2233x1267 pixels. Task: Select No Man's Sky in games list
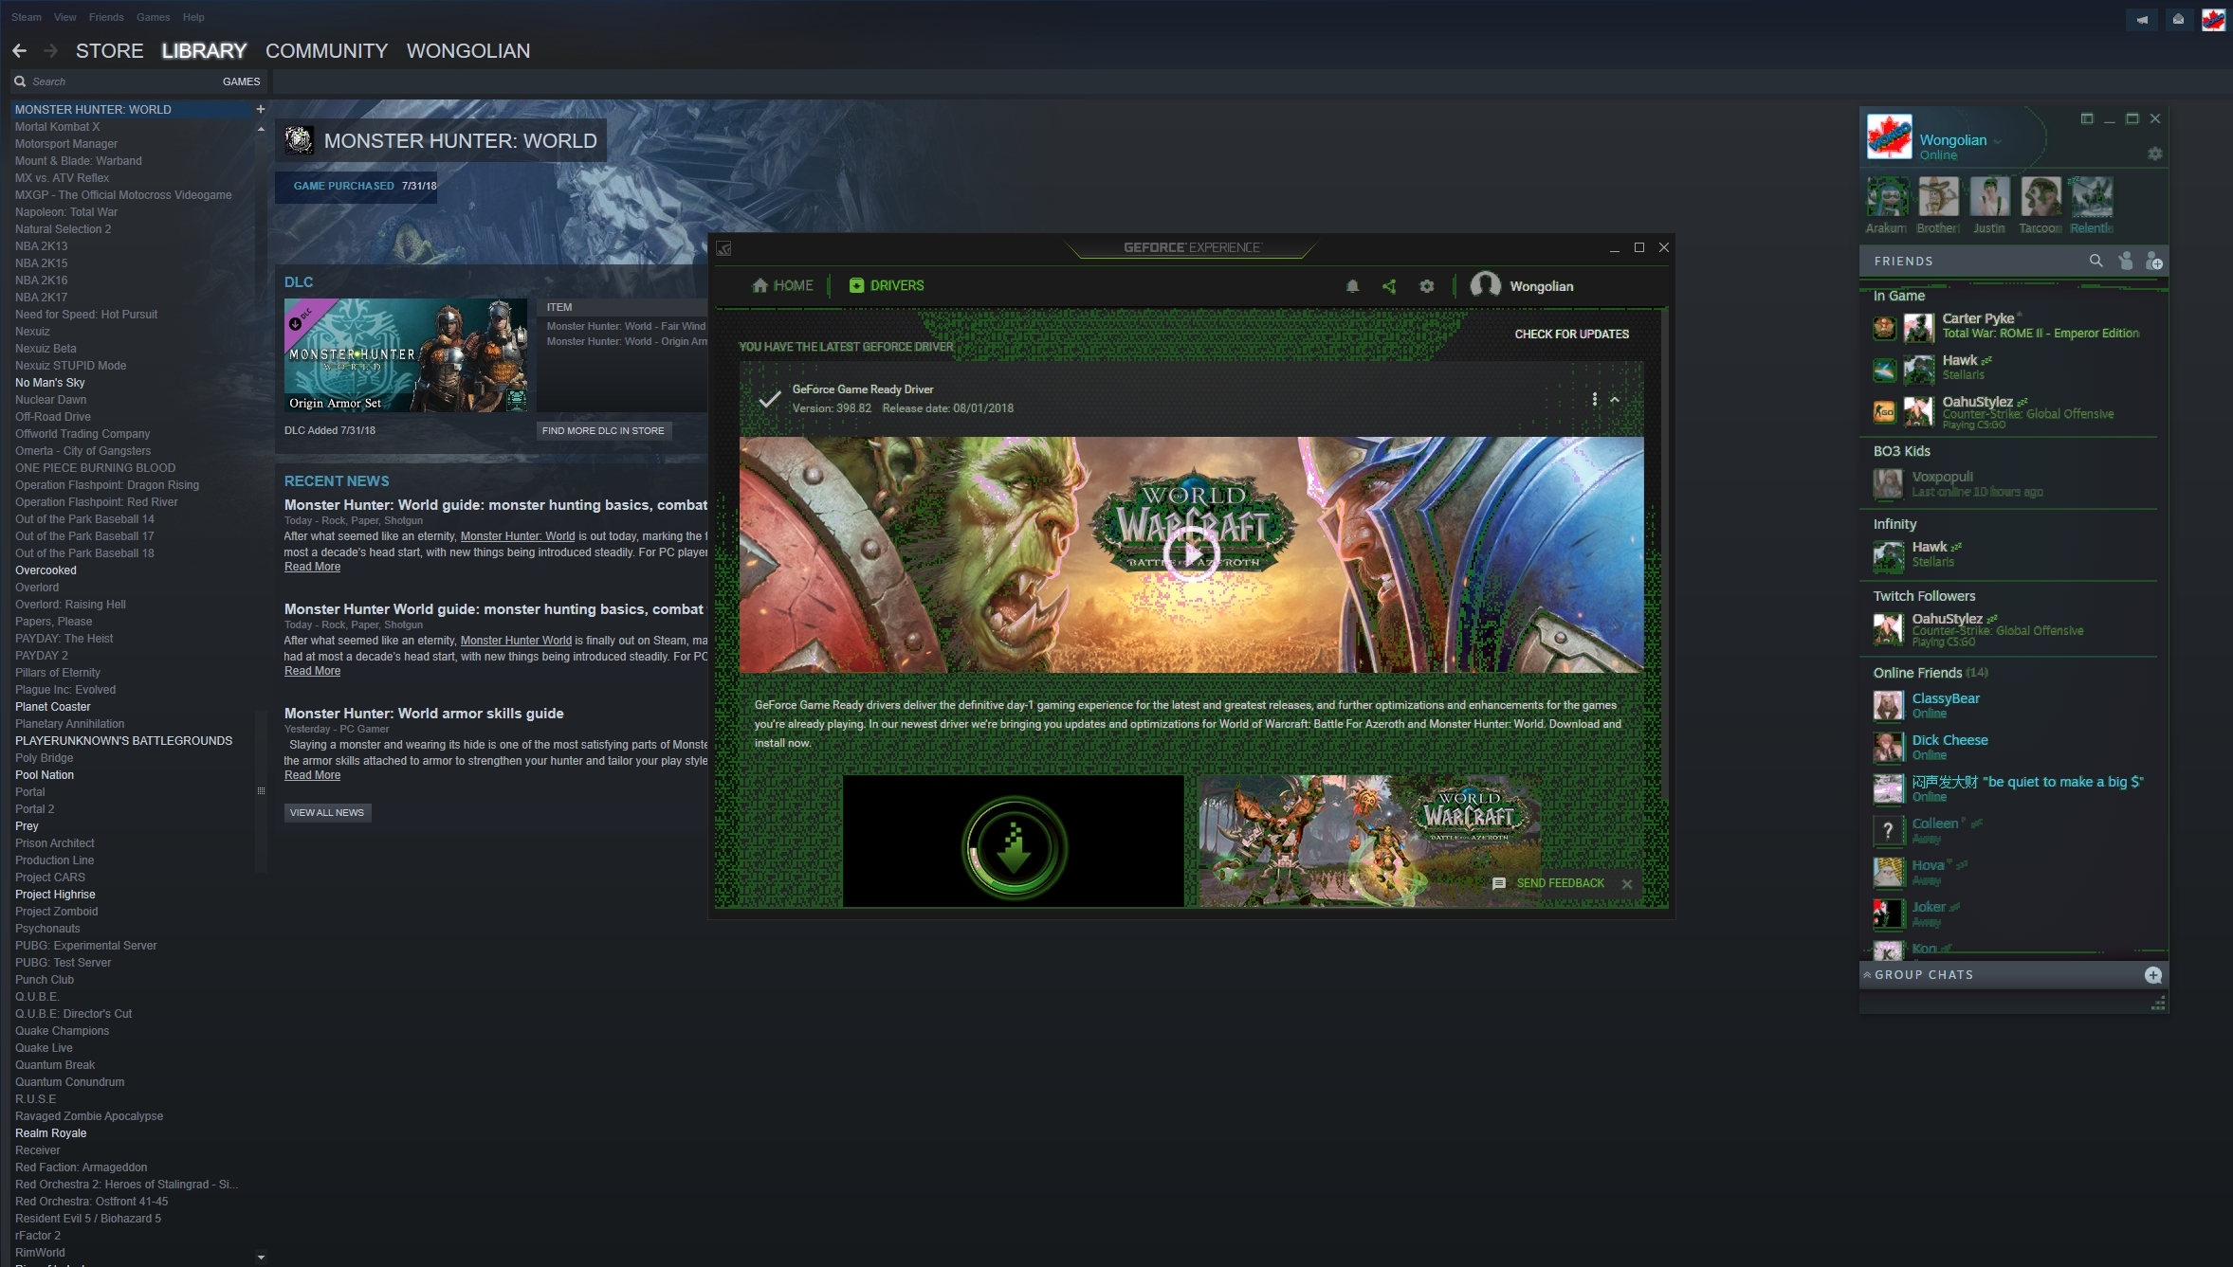tap(50, 383)
